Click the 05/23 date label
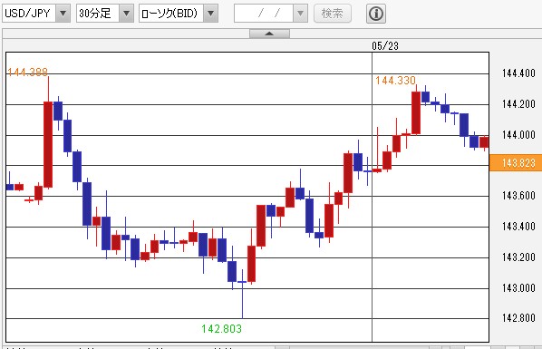The width and height of the screenshot is (542, 349). pos(385,45)
